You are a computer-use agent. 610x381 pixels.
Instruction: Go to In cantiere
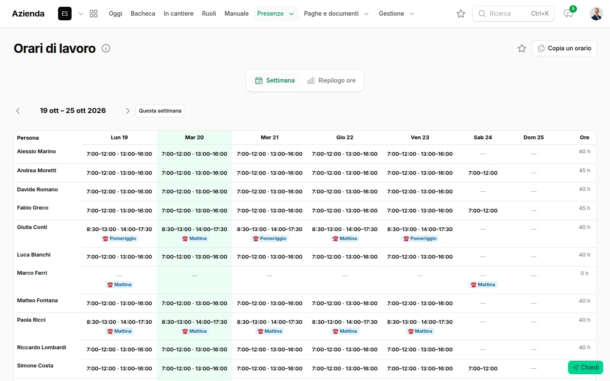pyautogui.click(x=178, y=14)
